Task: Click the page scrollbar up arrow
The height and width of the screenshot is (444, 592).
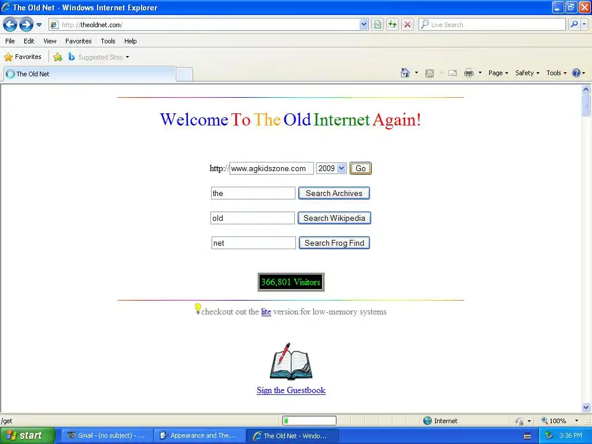Action: pos(586,90)
